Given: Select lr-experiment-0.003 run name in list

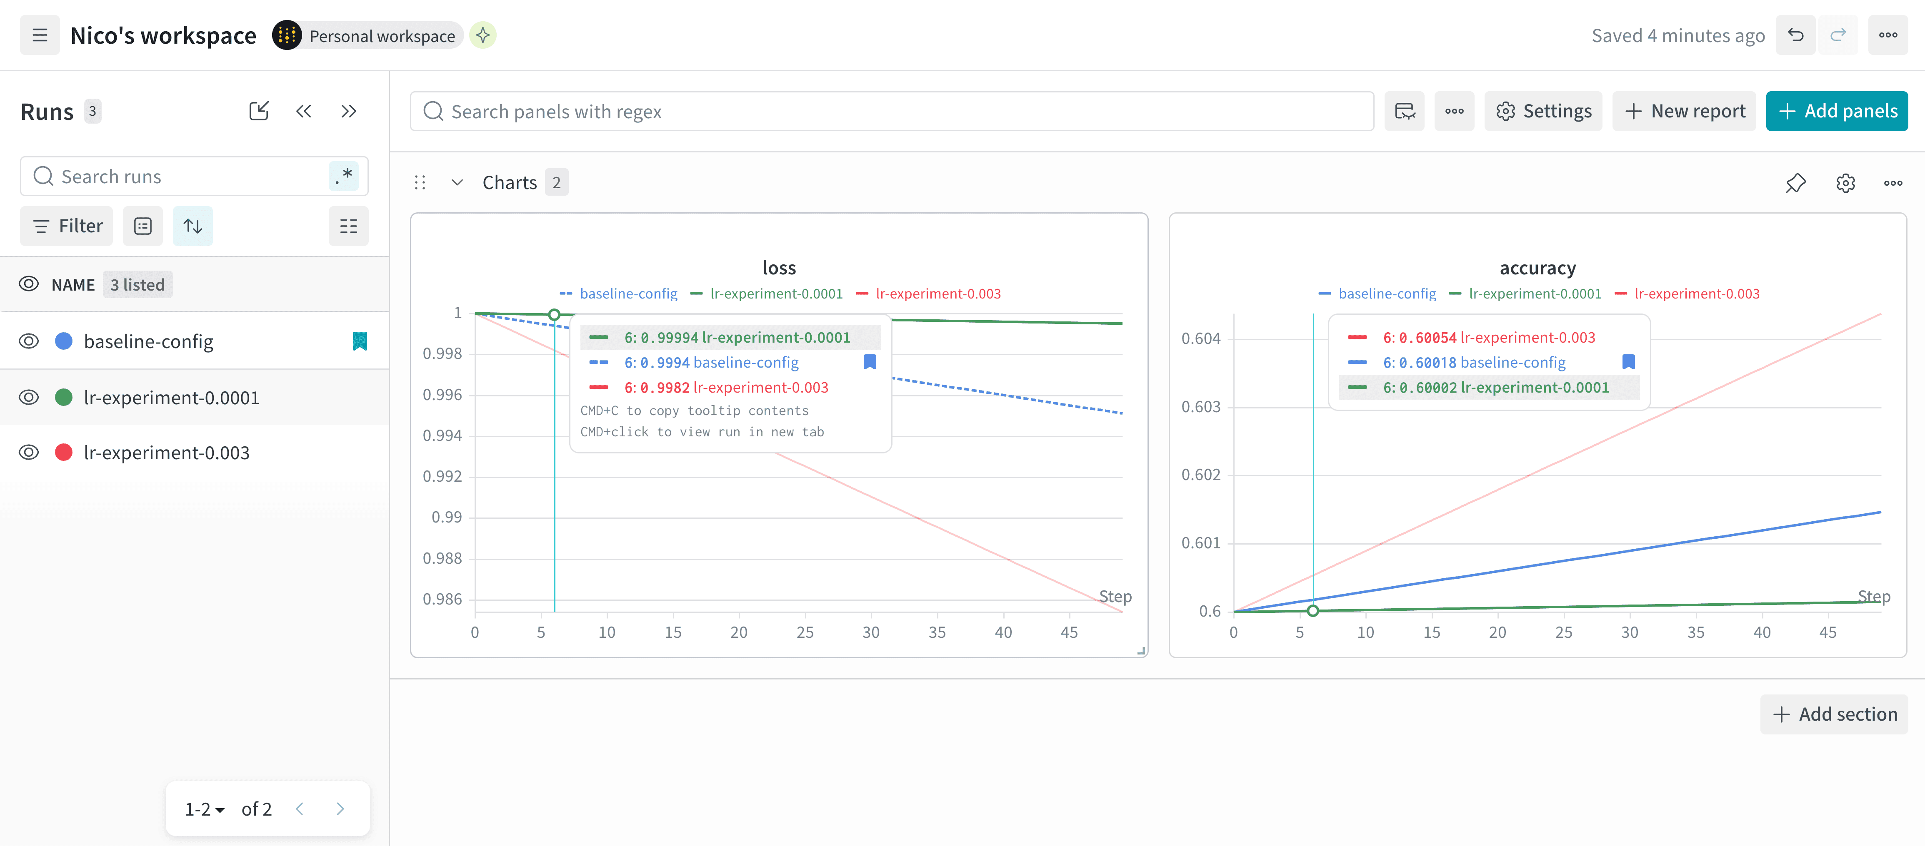Looking at the screenshot, I should [167, 453].
